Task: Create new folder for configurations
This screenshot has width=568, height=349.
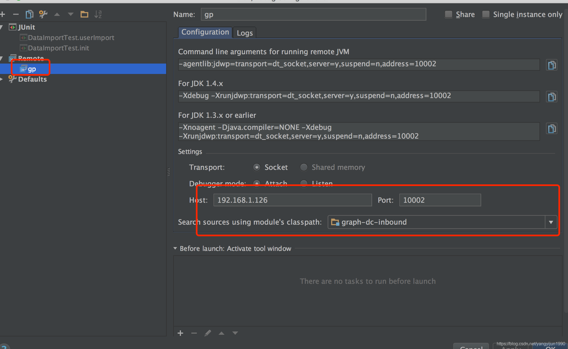Action: [84, 14]
